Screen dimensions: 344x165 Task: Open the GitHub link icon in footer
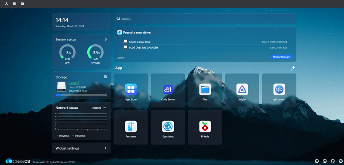(x=332, y=161)
